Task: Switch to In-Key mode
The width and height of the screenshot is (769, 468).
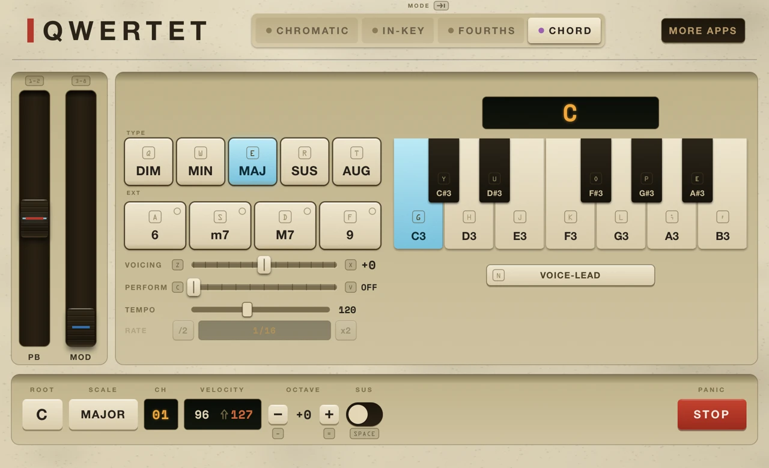Action: (x=398, y=31)
